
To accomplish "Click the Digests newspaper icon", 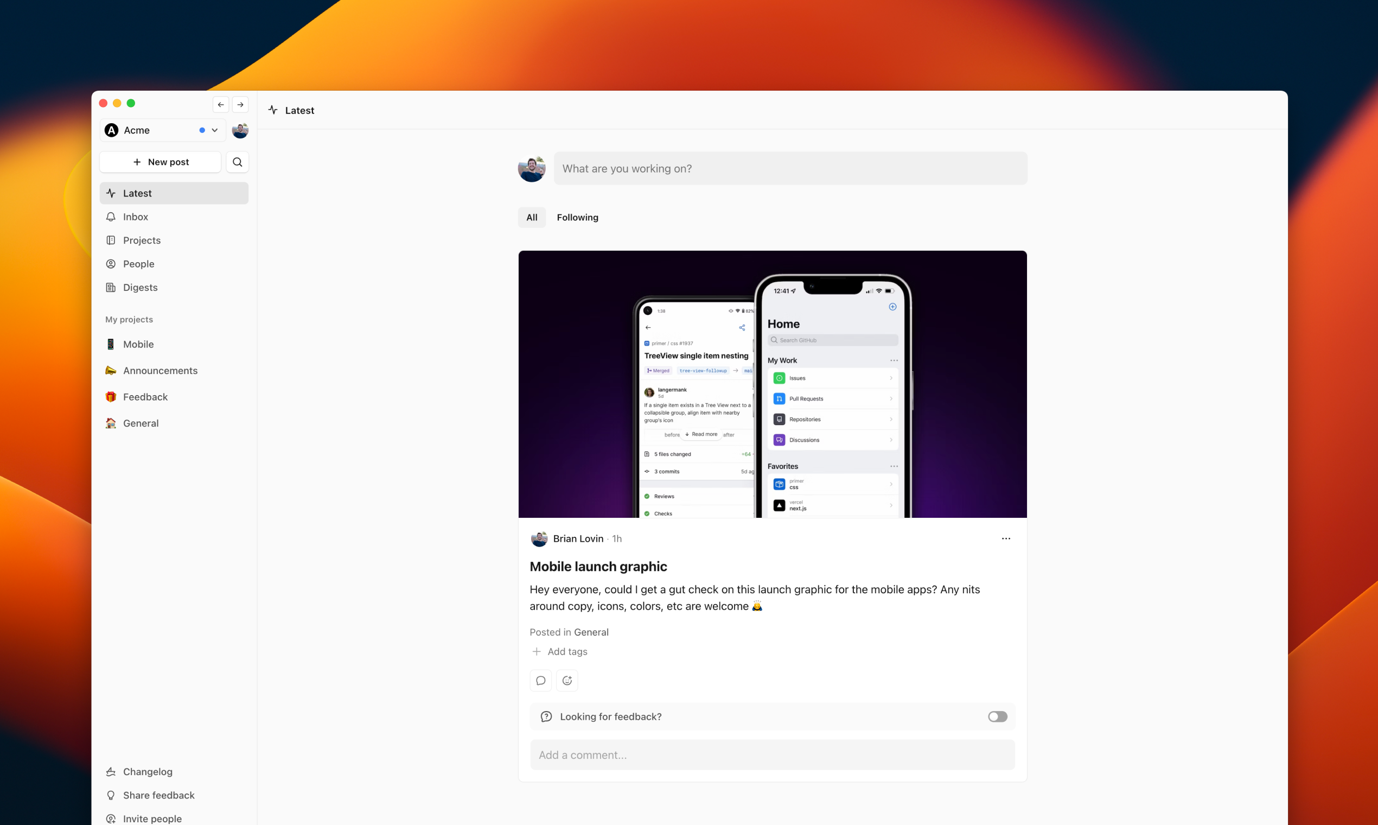I will [111, 288].
